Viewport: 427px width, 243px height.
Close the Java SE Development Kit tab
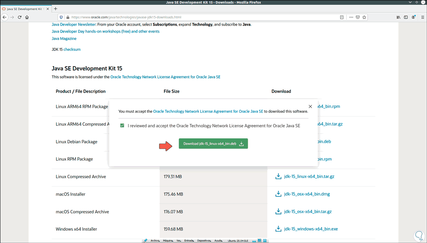[x=48, y=9]
